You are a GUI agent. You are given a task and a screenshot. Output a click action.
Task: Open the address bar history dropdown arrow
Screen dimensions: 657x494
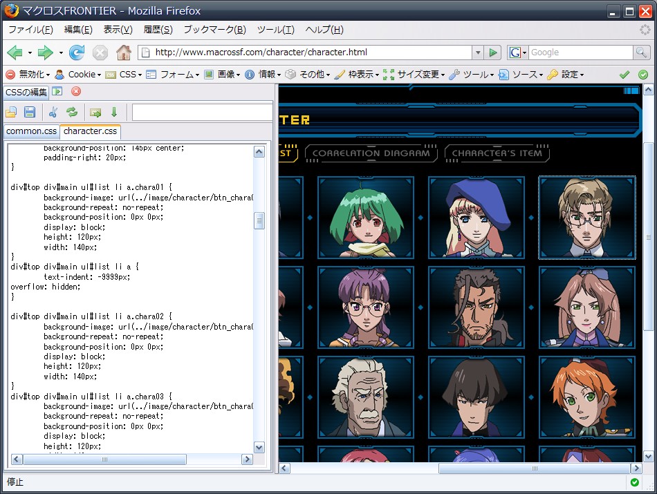tap(477, 53)
